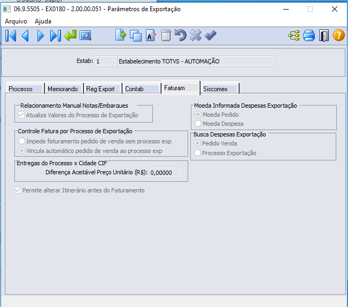Screen dimensions: 348x307
Task: Click the green go-to record arrow
Action: pyautogui.click(x=71, y=35)
